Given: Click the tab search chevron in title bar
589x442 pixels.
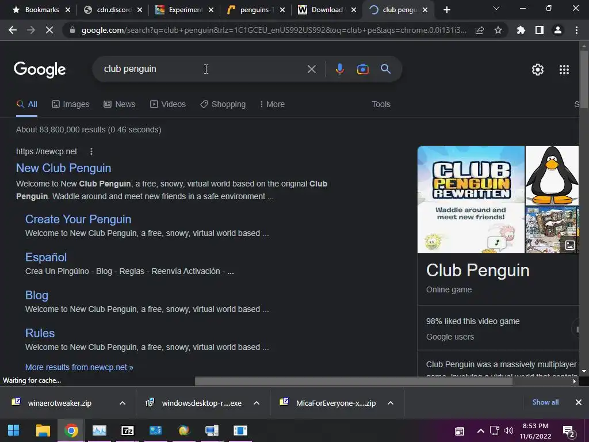Looking at the screenshot, I should [496, 8].
